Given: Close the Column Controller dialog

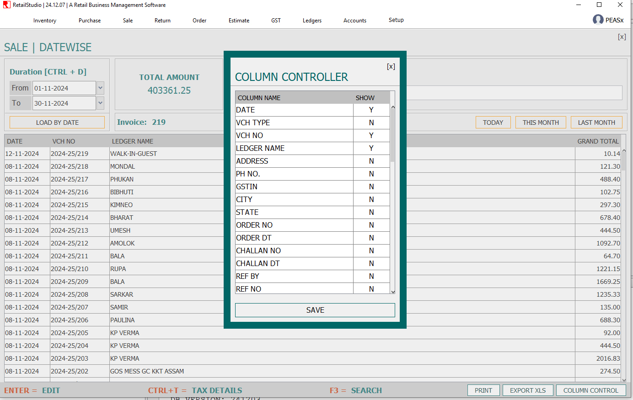Looking at the screenshot, I should [x=391, y=66].
